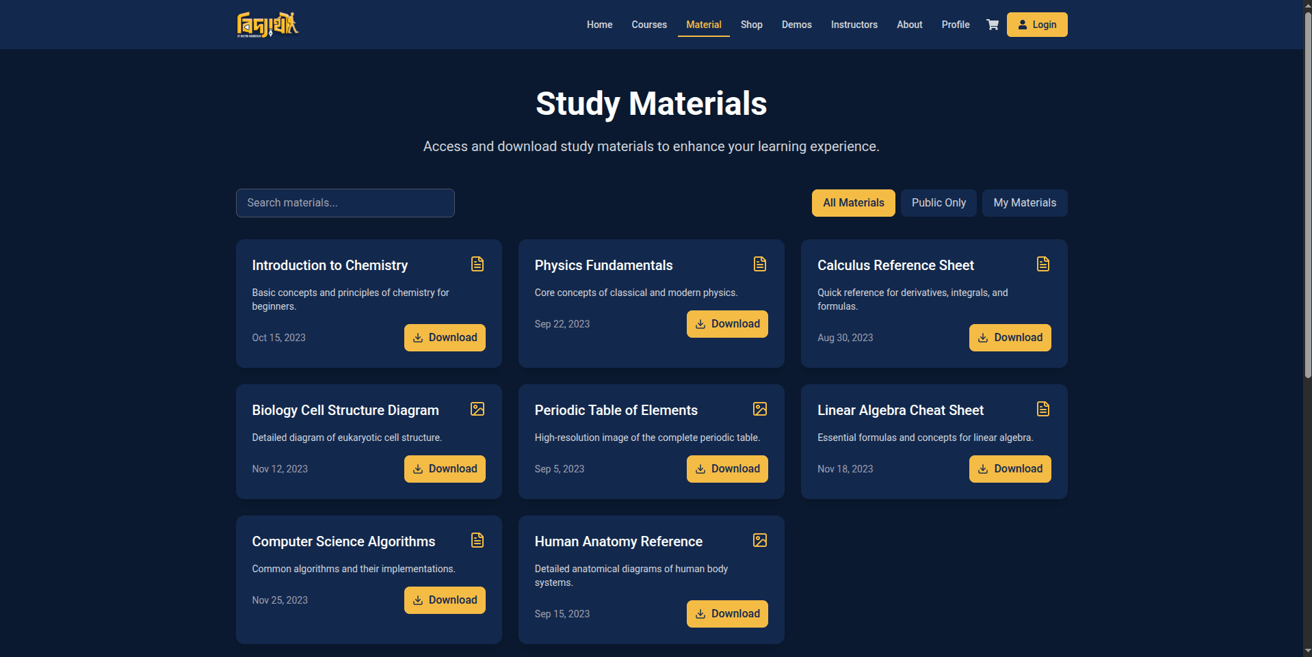Image resolution: width=1312 pixels, height=657 pixels.
Task: Click the image icon on Biology Cell Structure Diagram
Action: (x=477, y=409)
